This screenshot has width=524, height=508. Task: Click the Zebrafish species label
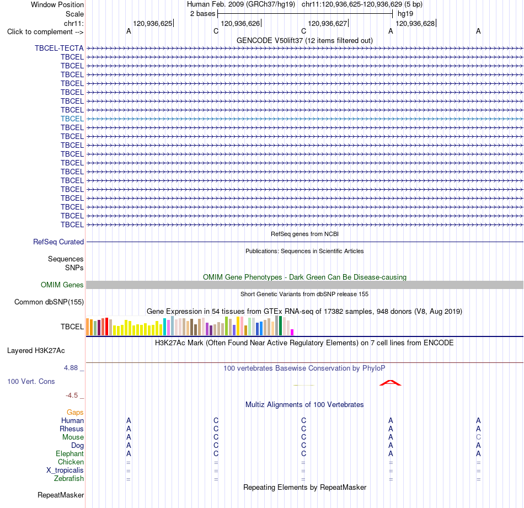point(69,479)
